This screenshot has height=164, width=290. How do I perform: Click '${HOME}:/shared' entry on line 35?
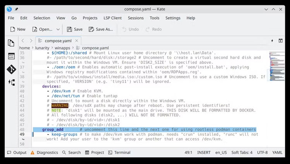pyautogui.click(x=69, y=53)
